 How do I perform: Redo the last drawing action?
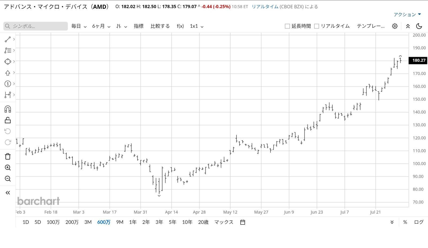[8, 142]
